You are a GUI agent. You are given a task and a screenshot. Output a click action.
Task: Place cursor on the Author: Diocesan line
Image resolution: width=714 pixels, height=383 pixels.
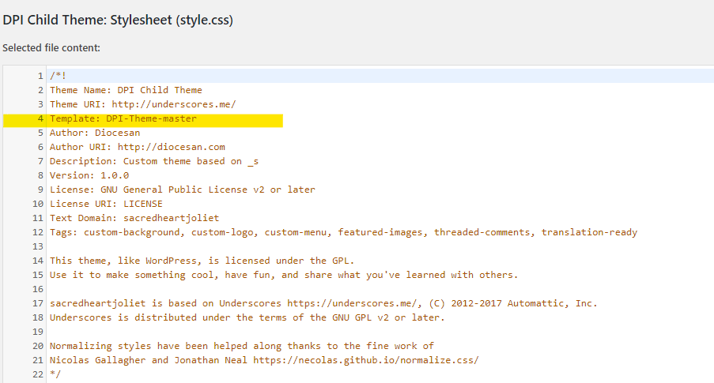tap(95, 133)
